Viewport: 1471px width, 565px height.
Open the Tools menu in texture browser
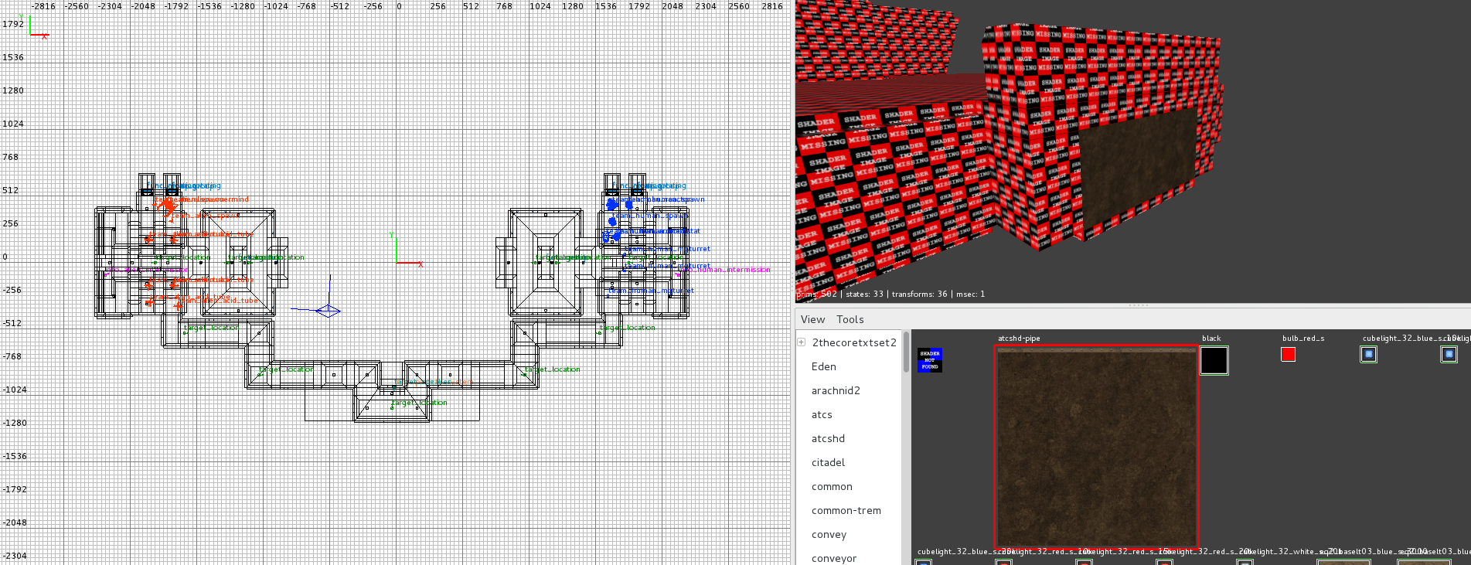(850, 319)
